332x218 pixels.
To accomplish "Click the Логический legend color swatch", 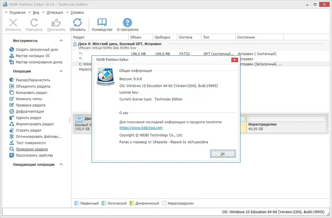I will click(104, 203).
